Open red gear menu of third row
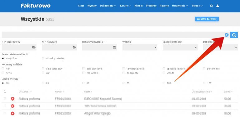The width and height of the screenshot is (240, 117). click(x=12, y=113)
